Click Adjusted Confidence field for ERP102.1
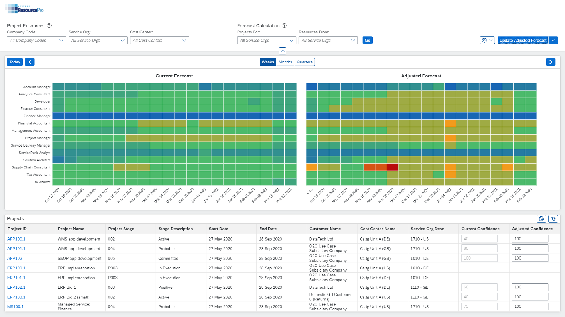Viewport: 565px width, 317px height. [530, 287]
